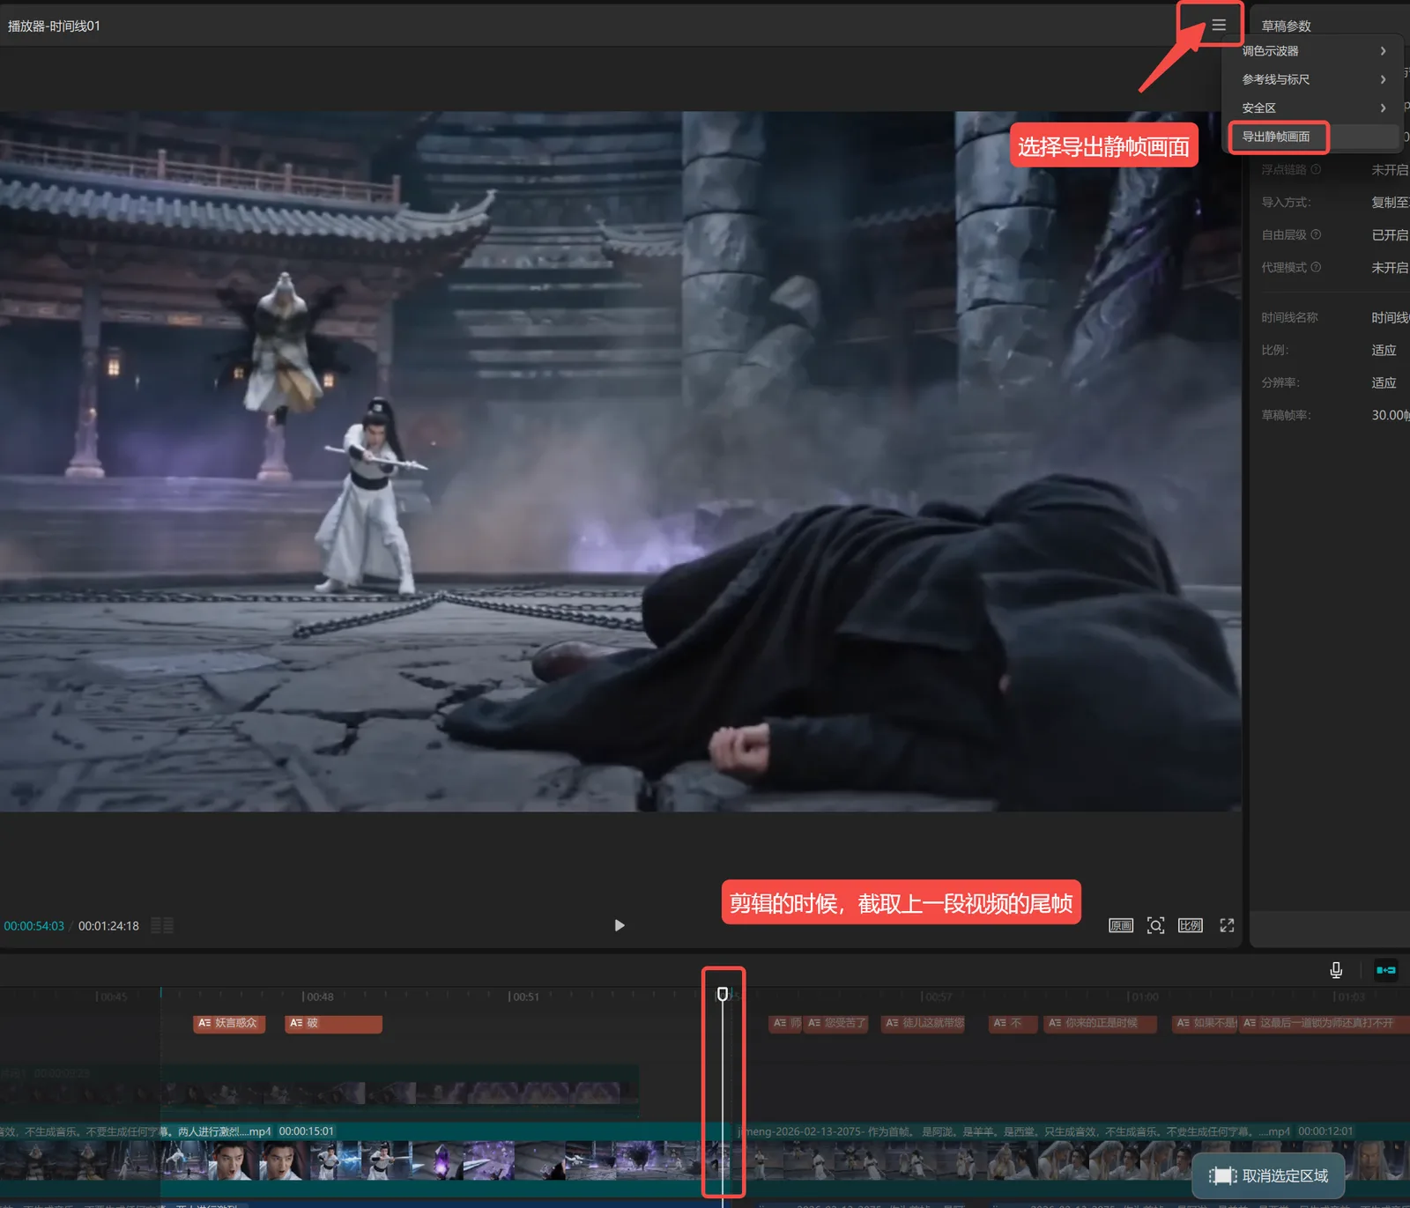The height and width of the screenshot is (1208, 1410).
Task: Select the 徒儿这就带您 subtitle clip
Action: point(924,1023)
